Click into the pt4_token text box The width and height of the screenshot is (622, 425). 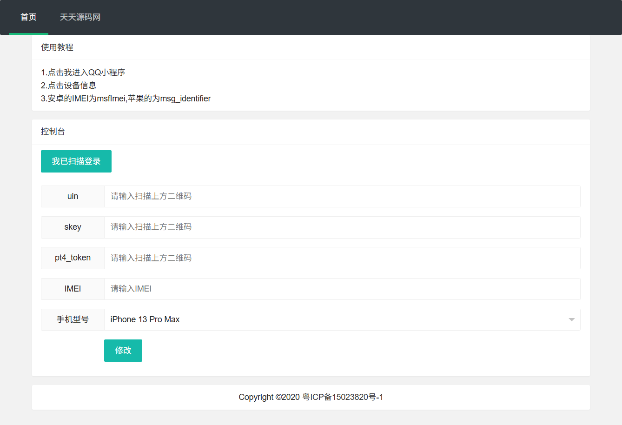click(342, 258)
